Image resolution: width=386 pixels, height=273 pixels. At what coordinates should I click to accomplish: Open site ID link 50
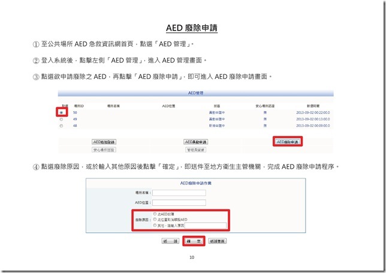coord(75,113)
